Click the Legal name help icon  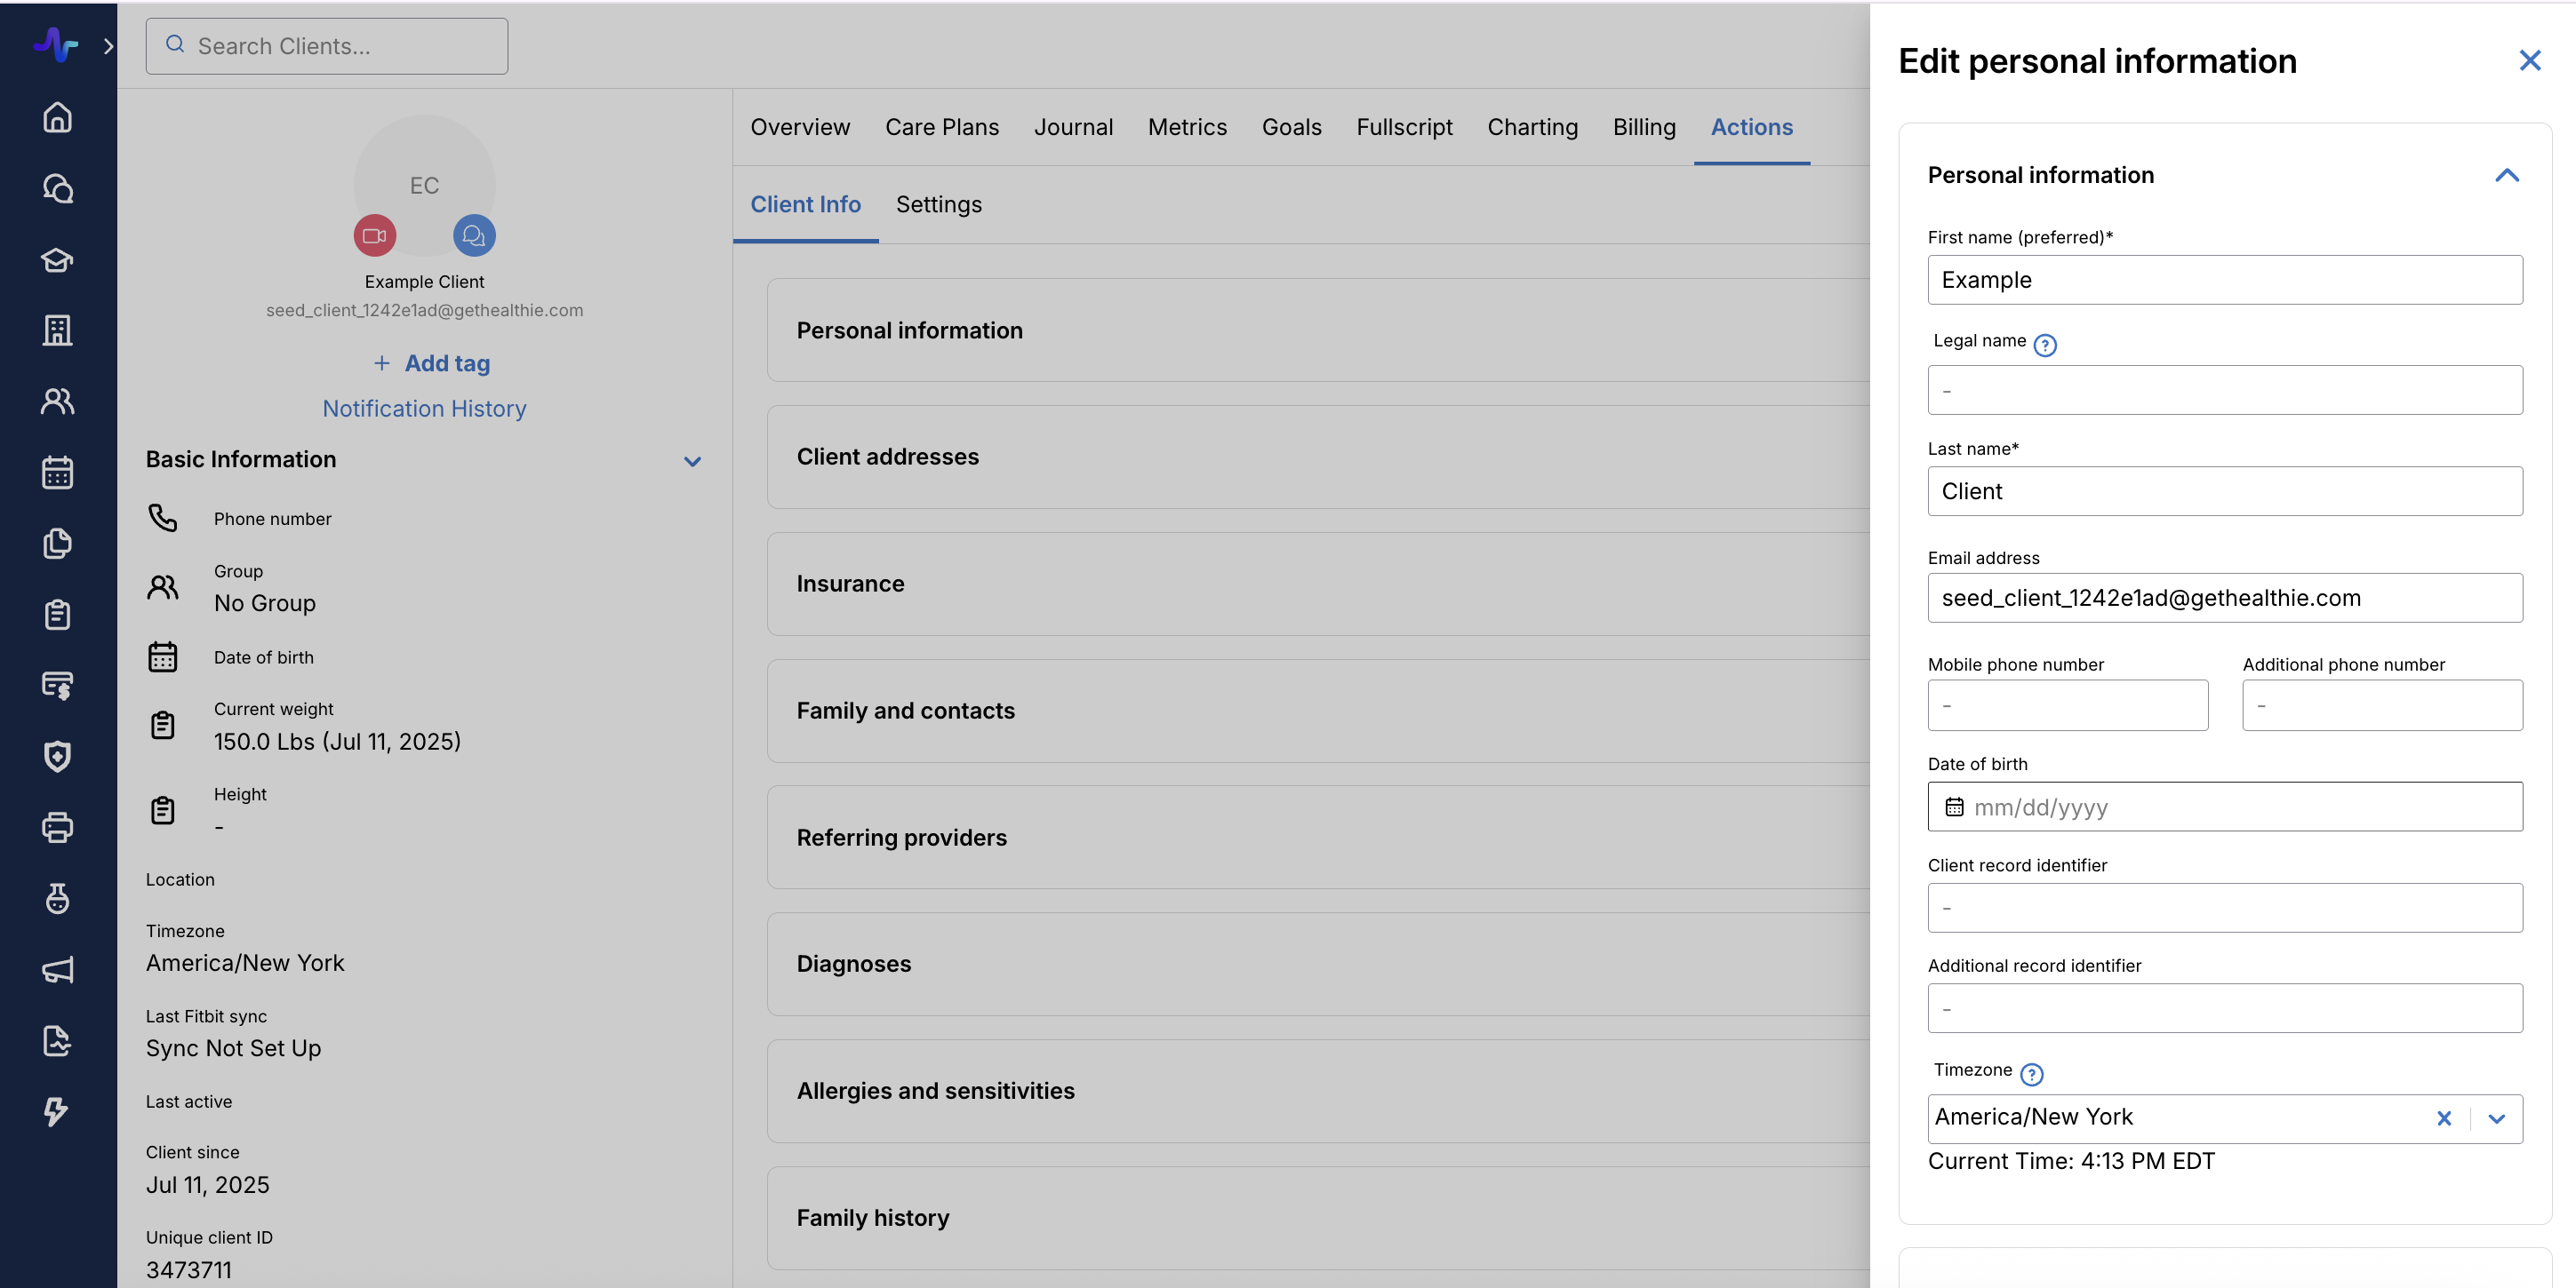2045,345
